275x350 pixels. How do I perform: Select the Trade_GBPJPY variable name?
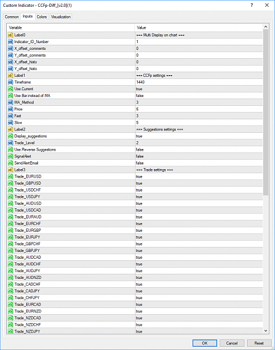[x=27, y=251]
